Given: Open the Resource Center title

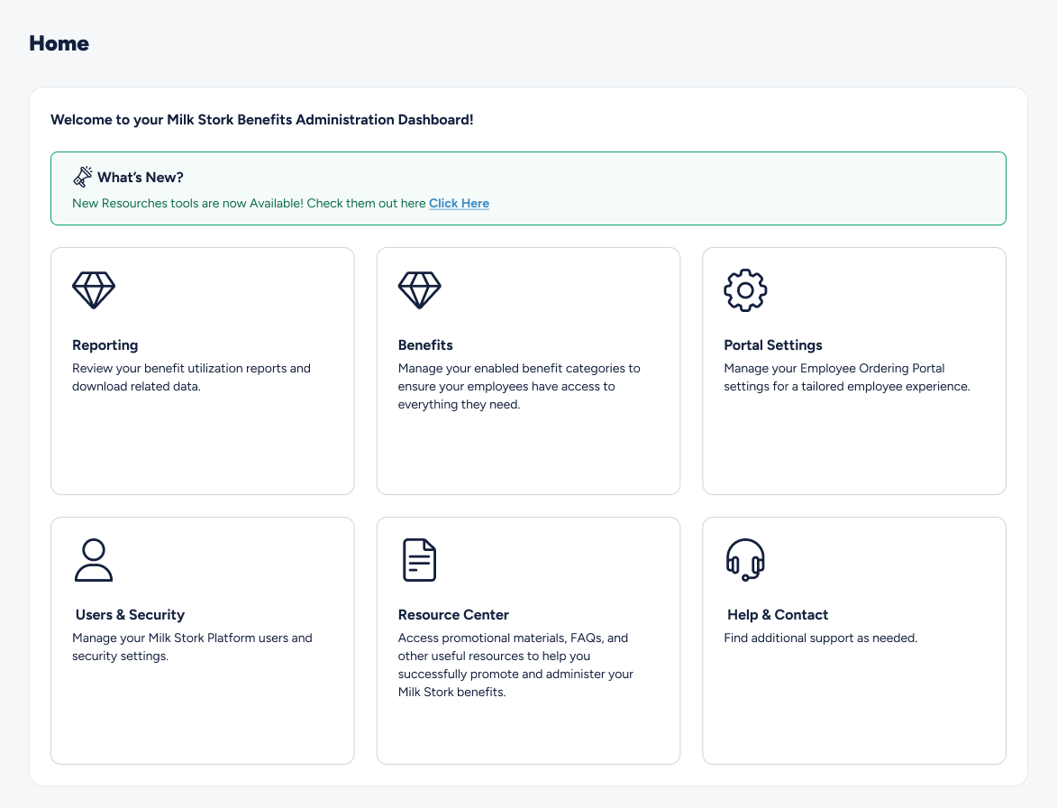Looking at the screenshot, I should (453, 615).
